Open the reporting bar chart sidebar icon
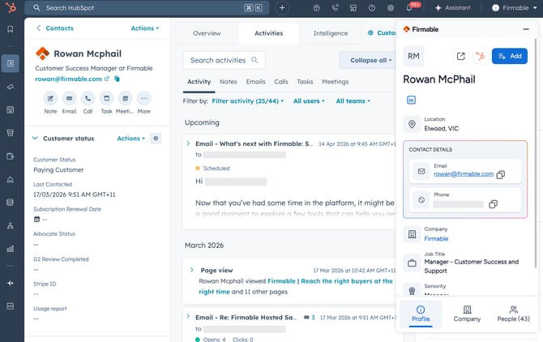The height and width of the screenshot is (342, 543). click(11, 249)
